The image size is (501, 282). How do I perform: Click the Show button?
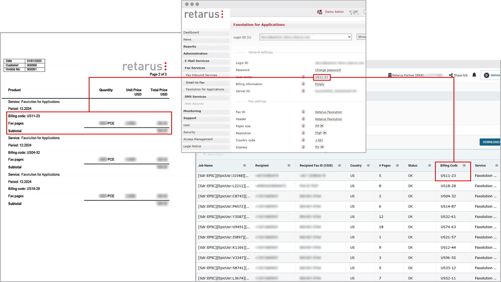click(361, 37)
